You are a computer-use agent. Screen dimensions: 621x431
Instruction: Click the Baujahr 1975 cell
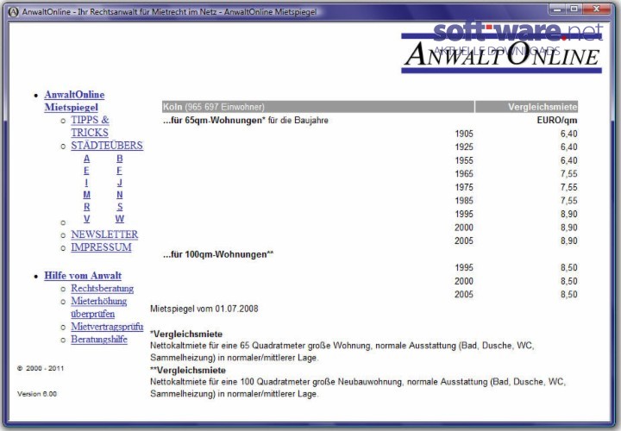pyautogui.click(x=464, y=187)
